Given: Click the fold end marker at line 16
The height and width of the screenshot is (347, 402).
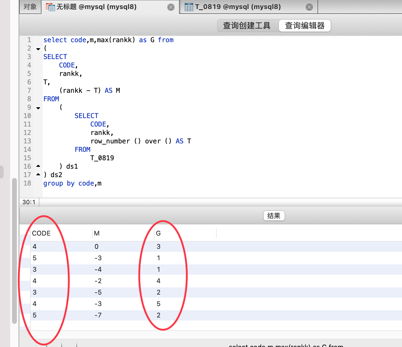Looking at the screenshot, I should (x=38, y=166).
